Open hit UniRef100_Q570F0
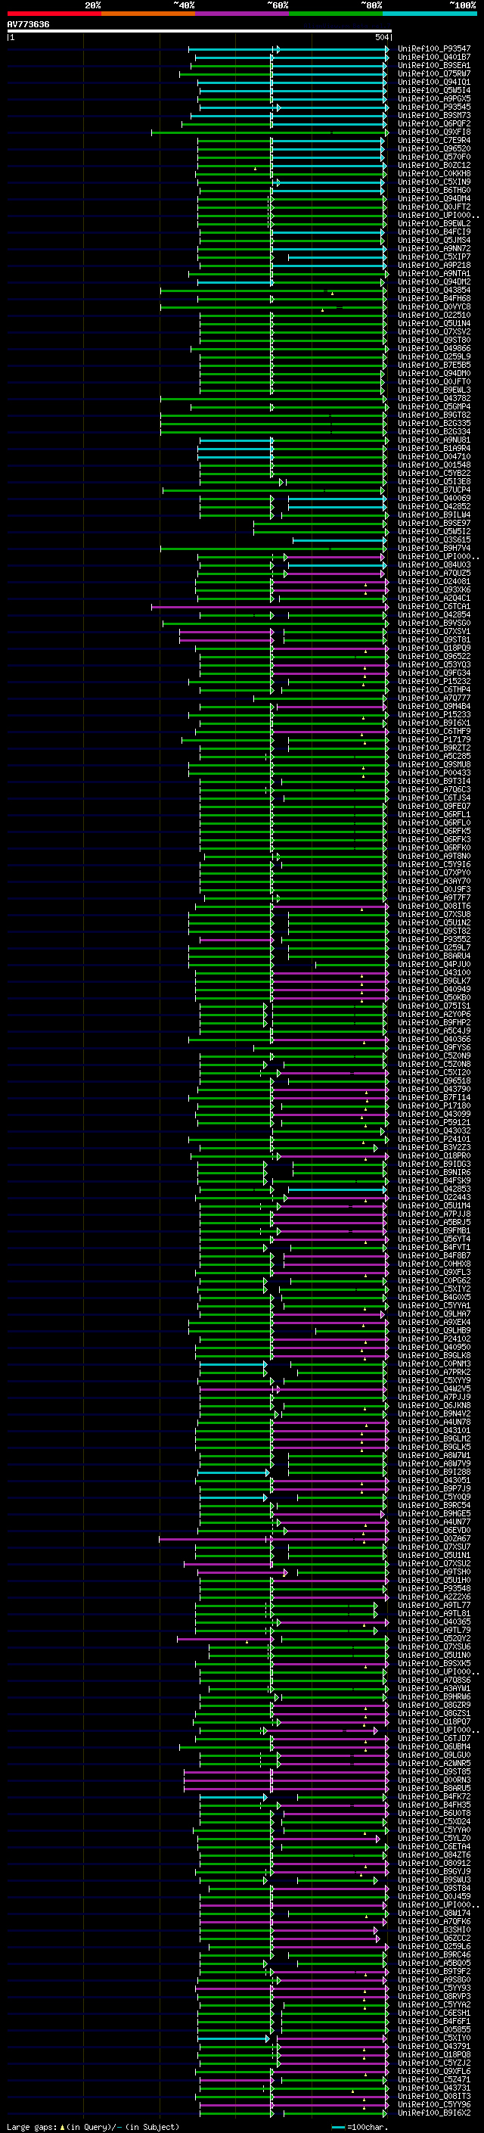 (434, 157)
